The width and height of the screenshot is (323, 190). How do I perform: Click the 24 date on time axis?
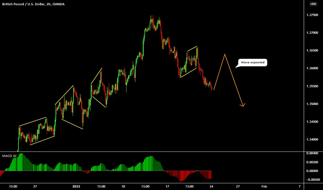(x=211, y=187)
